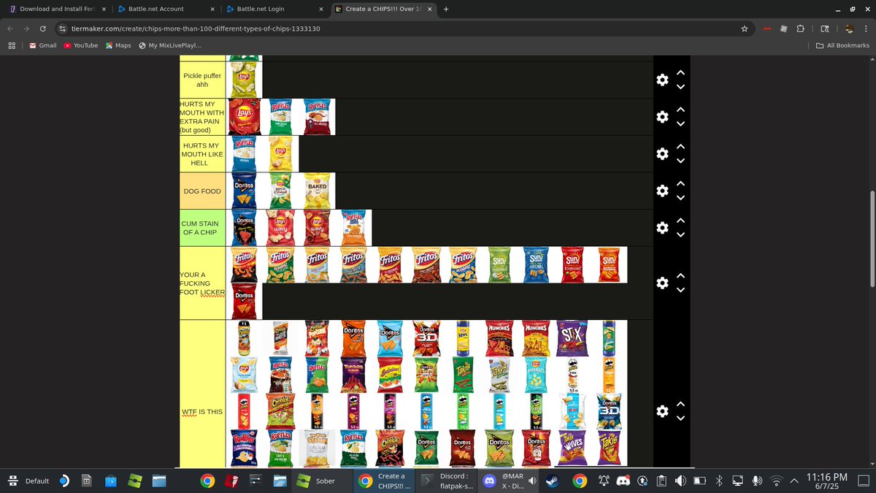Image resolution: width=876 pixels, height=493 pixels.
Task: Bookmark this page with the star icon
Action: click(744, 28)
